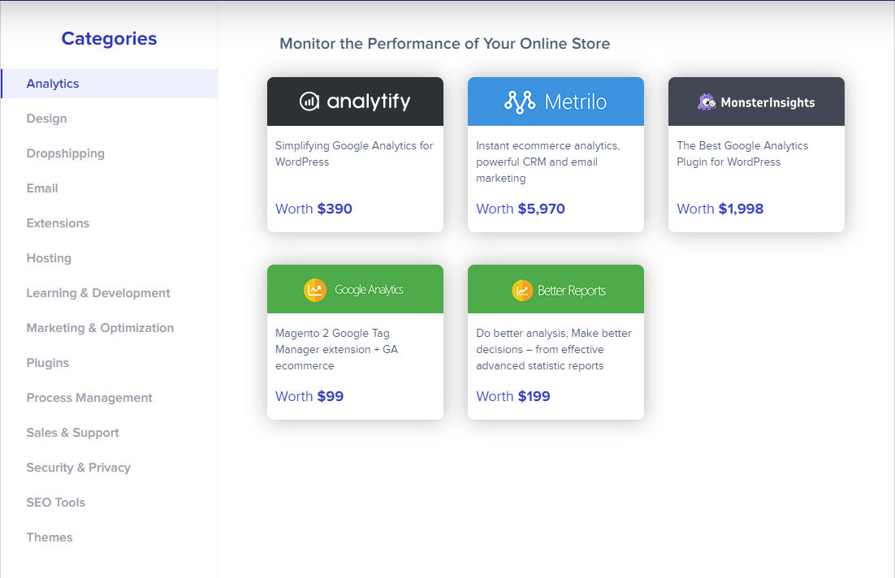The height and width of the screenshot is (578, 895).
Task: Select the Analytics category
Action: pos(110,84)
